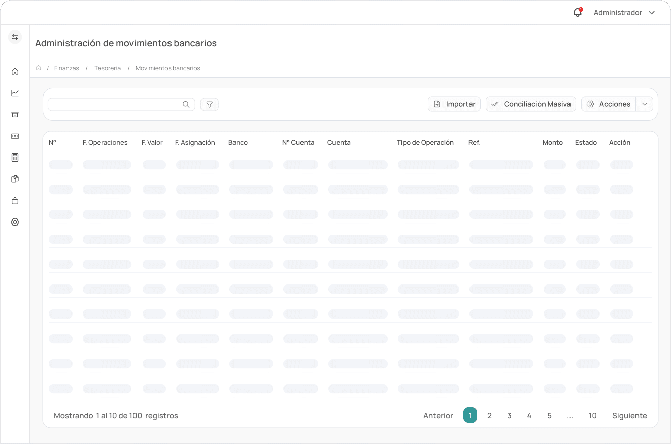Click the F. Valor column header

point(152,142)
